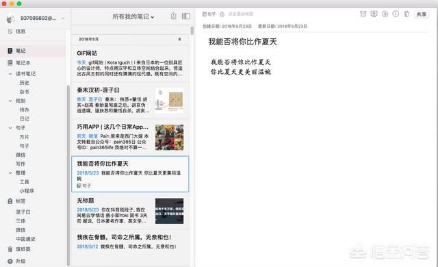Viewport: 438px width, 267px height.
Task: Open the GIF网站 note
Action: point(130,64)
